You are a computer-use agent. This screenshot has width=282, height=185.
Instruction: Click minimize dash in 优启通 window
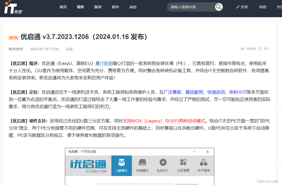tap(195, 152)
